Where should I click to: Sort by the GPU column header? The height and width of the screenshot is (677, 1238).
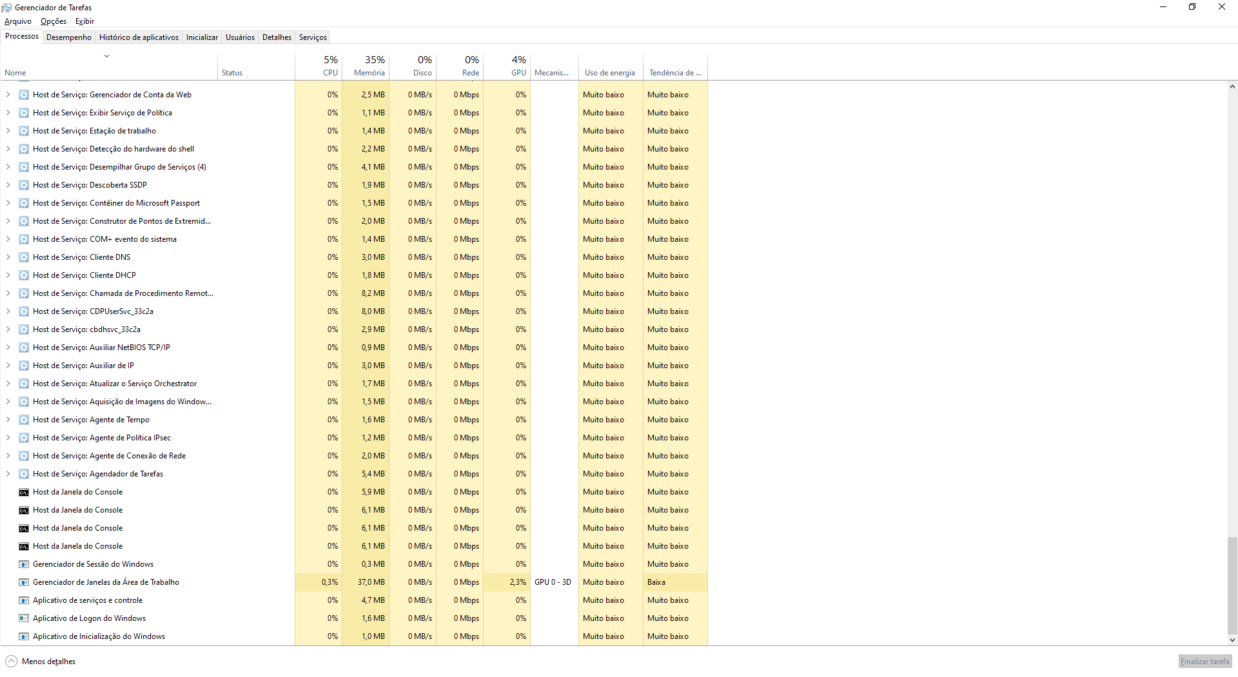pyautogui.click(x=507, y=66)
